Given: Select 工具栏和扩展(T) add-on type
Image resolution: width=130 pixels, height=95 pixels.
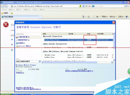Looking at the screenshot, I should (x=28, y=37).
